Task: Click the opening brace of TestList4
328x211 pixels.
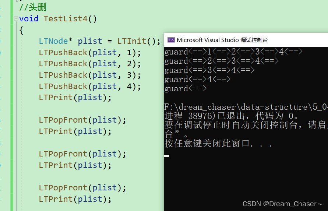Action: (x=21, y=30)
